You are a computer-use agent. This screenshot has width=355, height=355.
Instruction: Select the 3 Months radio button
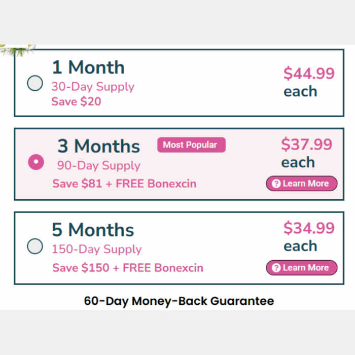pyautogui.click(x=36, y=162)
